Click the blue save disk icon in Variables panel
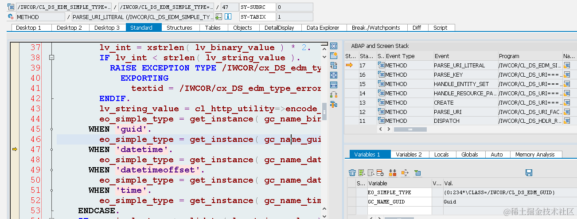Image resolution: width=577 pixels, height=219 pixels. tap(529, 172)
